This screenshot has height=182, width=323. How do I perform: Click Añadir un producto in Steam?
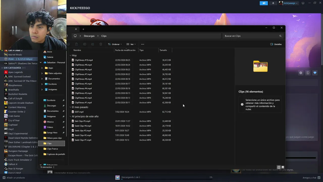coord(14,178)
